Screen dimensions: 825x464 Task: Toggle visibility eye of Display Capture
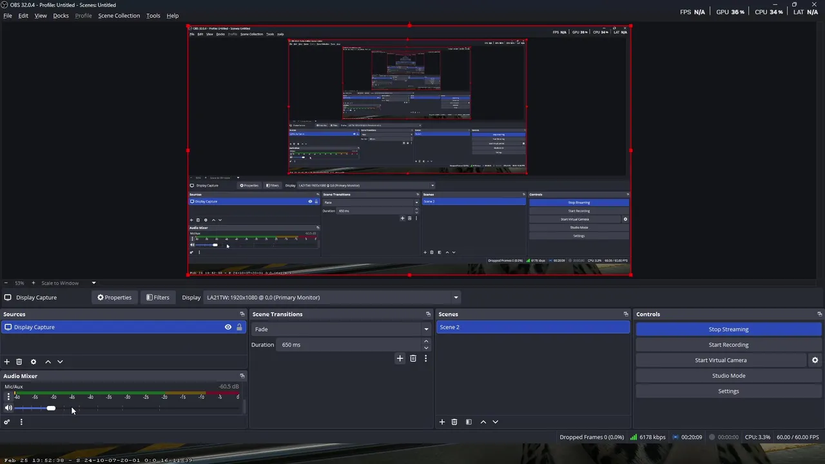click(x=228, y=327)
